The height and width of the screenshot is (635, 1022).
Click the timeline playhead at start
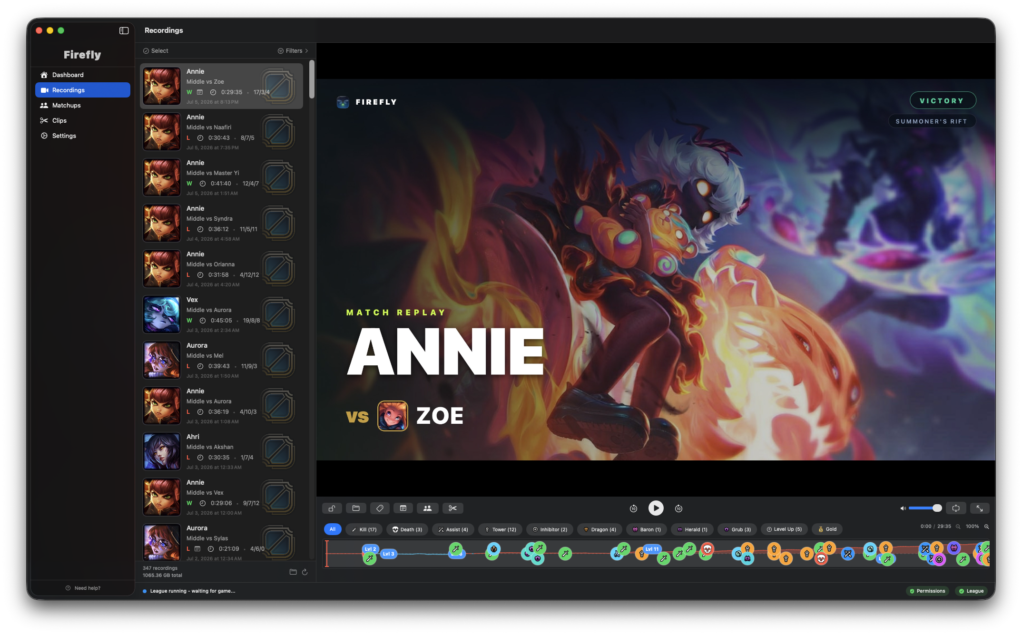pyautogui.click(x=327, y=554)
